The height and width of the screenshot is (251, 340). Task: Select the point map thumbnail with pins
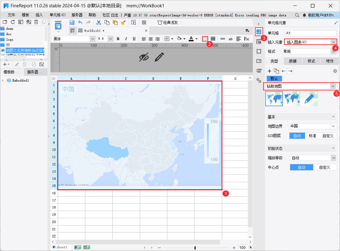pos(292,99)
